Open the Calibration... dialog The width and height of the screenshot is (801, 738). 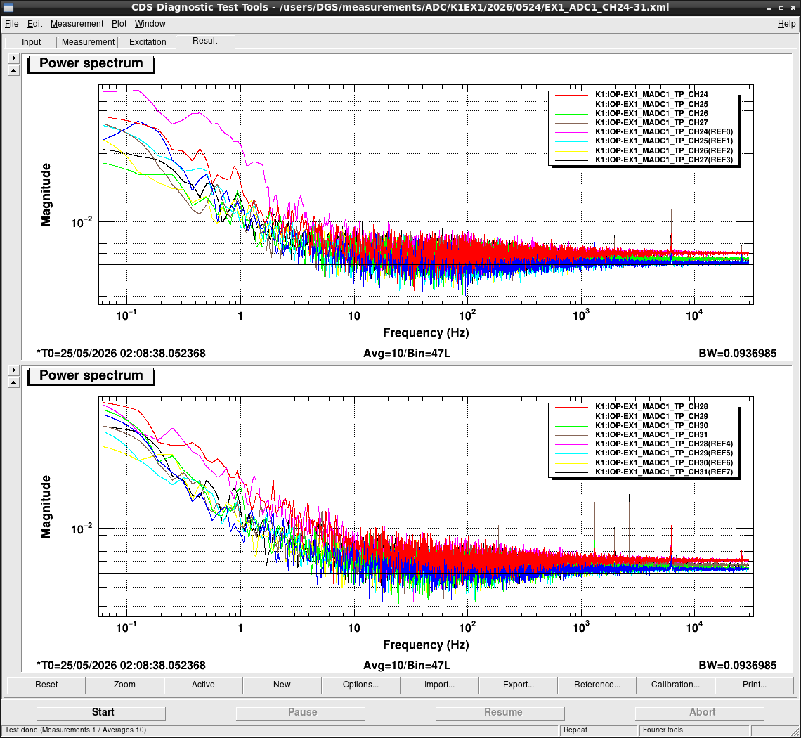pyautogui.click(x=675, y=685)
